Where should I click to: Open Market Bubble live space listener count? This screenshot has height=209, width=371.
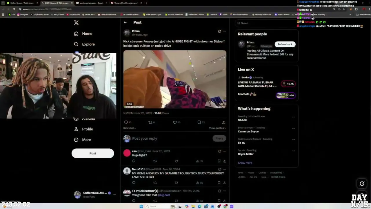click(x=288, y=84)
